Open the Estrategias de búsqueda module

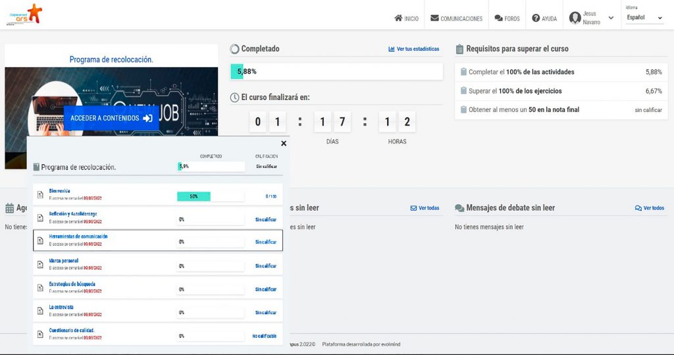click(x=72, y=285)
